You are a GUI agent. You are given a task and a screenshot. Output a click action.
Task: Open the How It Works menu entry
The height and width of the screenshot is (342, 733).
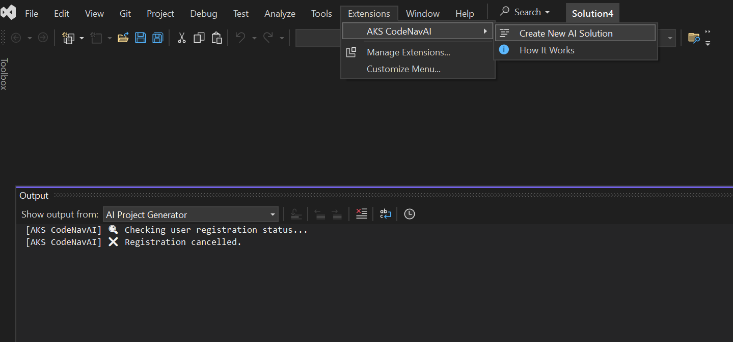coord(547,50)
